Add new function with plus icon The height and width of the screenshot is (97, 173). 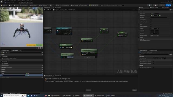click(x=42, y=67)
